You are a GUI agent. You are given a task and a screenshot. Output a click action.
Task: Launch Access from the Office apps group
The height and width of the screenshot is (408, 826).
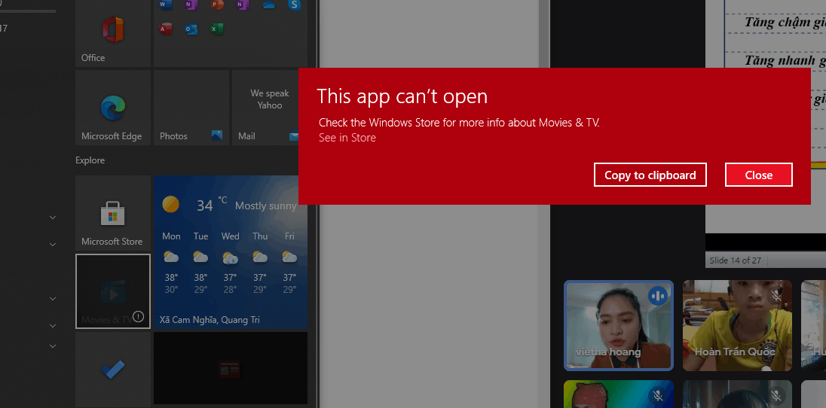point(165,29)
